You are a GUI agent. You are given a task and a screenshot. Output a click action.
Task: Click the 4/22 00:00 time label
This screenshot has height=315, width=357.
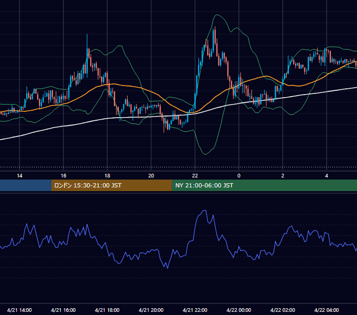coord(239,310)
